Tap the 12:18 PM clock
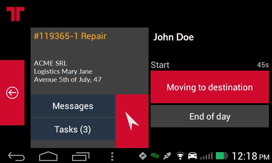This screenshot has height=163, width=272. pos(251,156)
